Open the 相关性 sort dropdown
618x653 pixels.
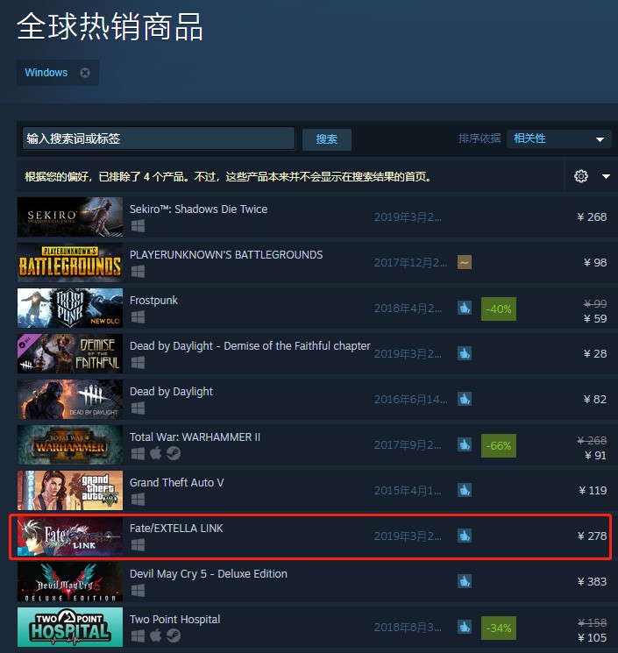point(558,138)
